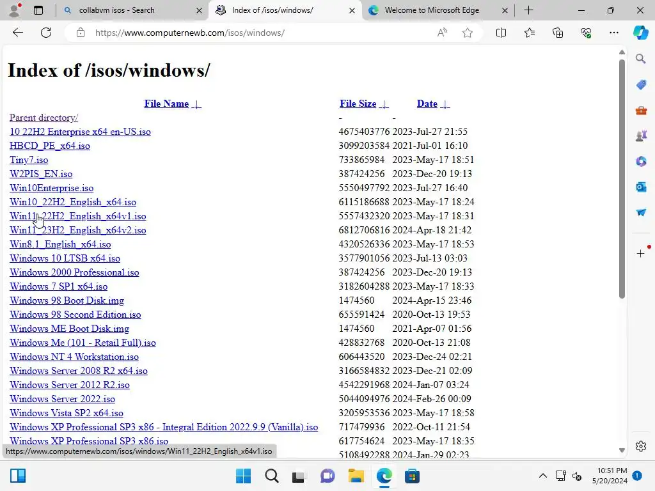Open the Copilot sidebar icon
The width and height of the screenshot is (655, 491).
640,33
